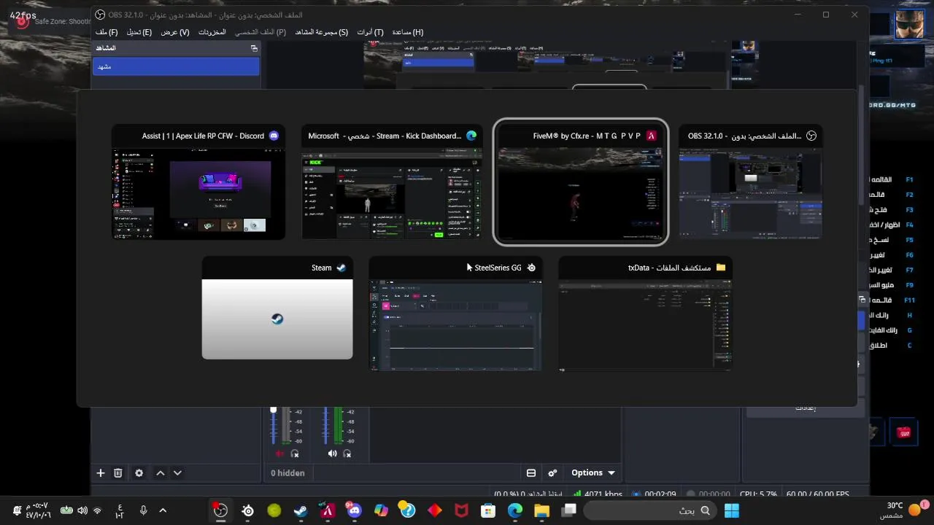Viewport: 934px width, 525px height.
Task: Open FiveM from the taskbar
Action: (328, 510)
